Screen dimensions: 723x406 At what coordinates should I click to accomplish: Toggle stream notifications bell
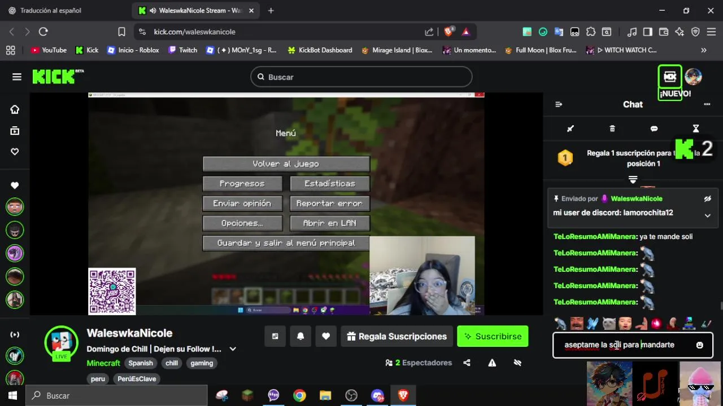[x=300, y=337]
